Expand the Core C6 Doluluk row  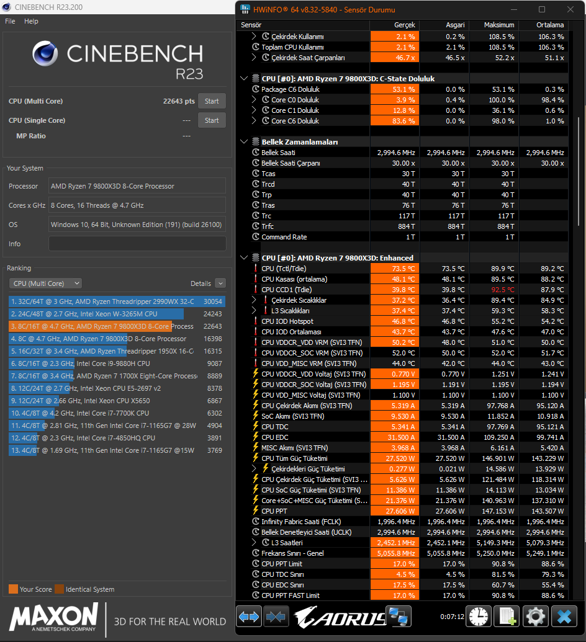pyautogui.click(x=254, y=121)
